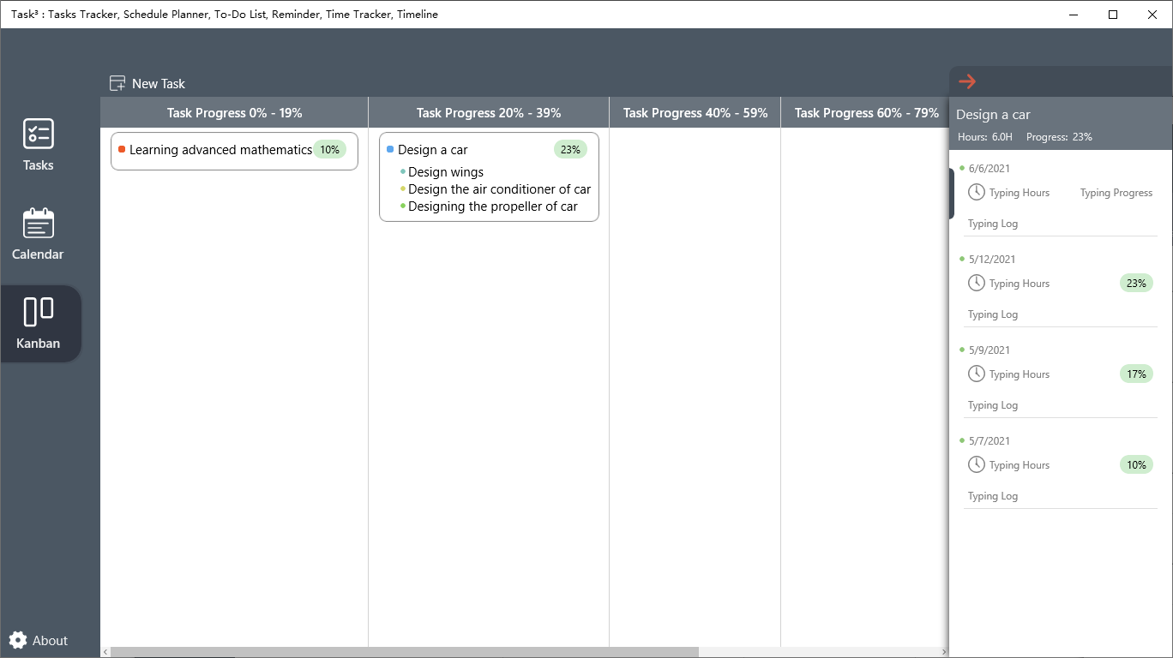Click the dark side panel handle tab

click(952, 194)
